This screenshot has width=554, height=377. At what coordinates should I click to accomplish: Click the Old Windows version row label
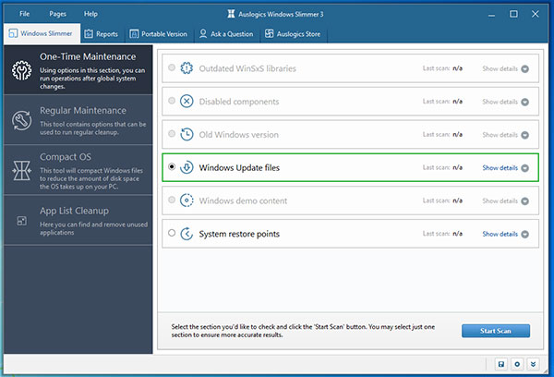[239, 135]
